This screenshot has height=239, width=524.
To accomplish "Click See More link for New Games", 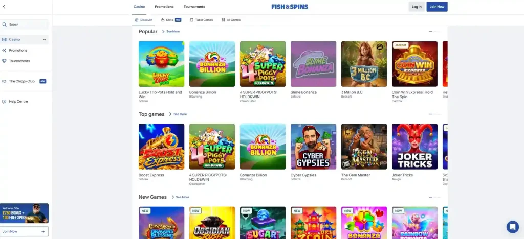I will tap(183, 197).
